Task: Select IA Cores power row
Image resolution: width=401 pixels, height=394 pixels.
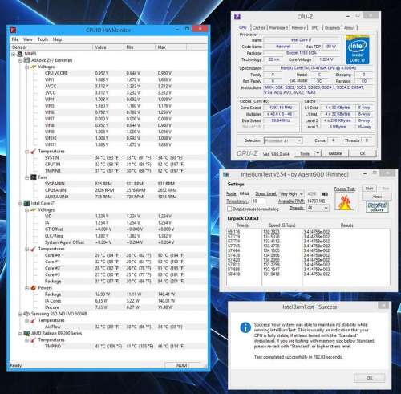Action: click(x=108, y=301)
